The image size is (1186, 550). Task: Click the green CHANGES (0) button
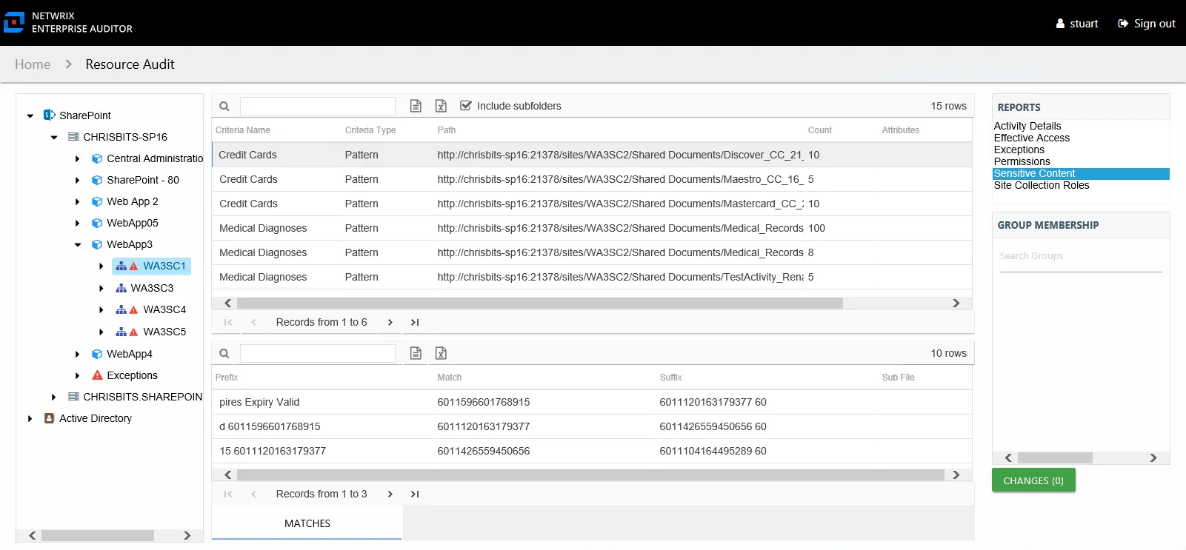point(1033,480)
